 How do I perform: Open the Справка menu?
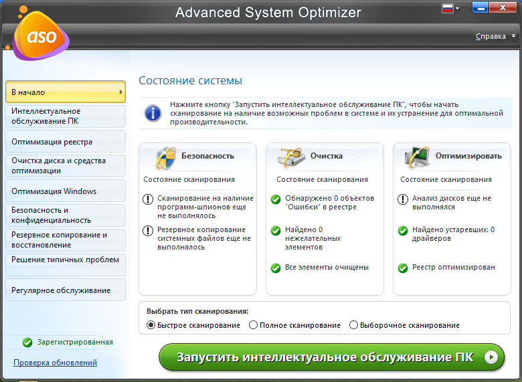coord(491,36)
